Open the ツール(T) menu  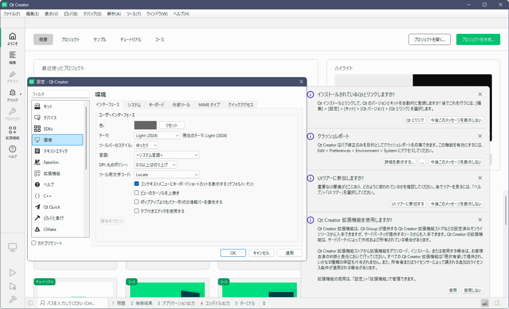point(134,14)
